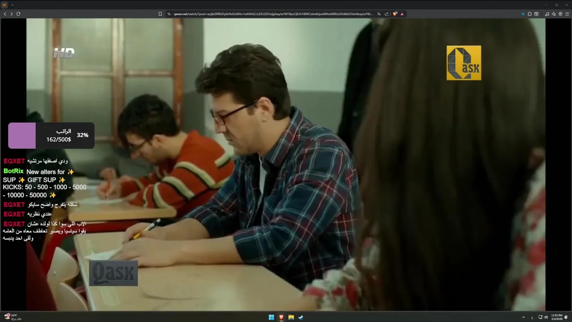
Task: Click the address bar URL
Action: 273,14
